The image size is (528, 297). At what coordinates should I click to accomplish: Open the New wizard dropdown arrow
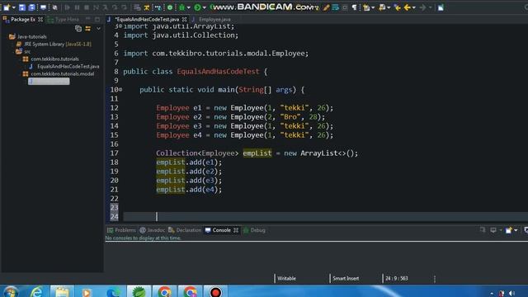[14, 7]
